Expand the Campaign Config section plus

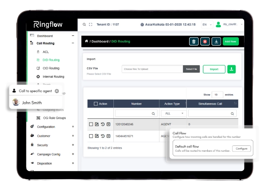click(73, 154)
